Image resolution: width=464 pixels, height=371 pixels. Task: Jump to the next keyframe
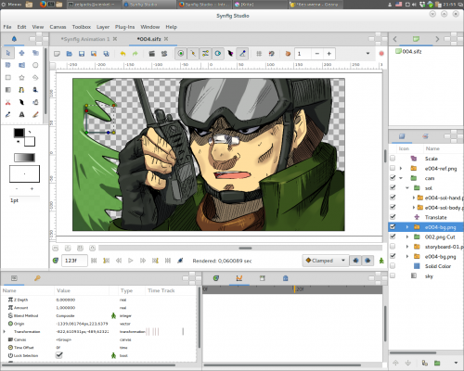pyautogui.click(x=155, y=261)
